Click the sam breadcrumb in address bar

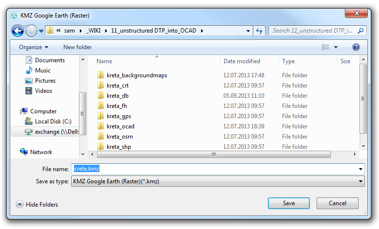(70, 31)
